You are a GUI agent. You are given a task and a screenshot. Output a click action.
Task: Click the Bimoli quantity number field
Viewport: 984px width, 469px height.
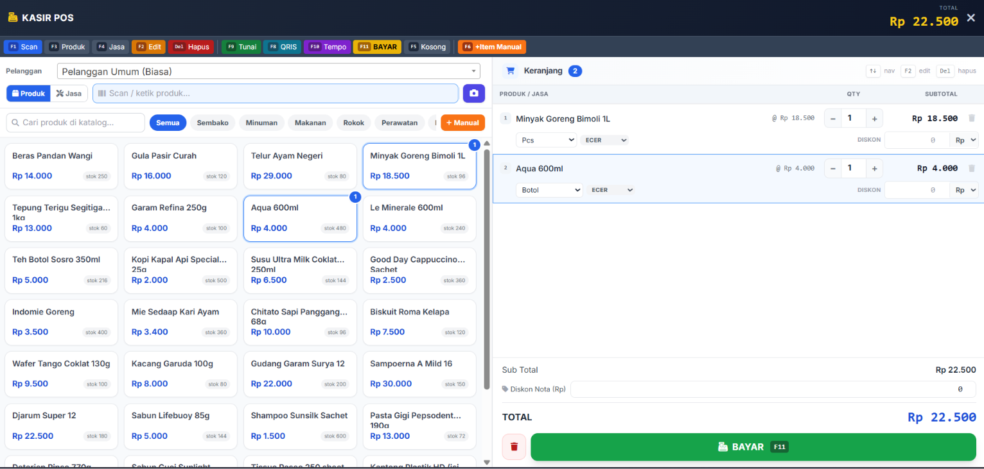coord(854,118)
